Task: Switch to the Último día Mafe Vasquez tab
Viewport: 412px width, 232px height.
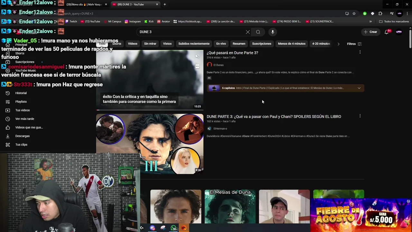Action: click(x=84, y=4)
